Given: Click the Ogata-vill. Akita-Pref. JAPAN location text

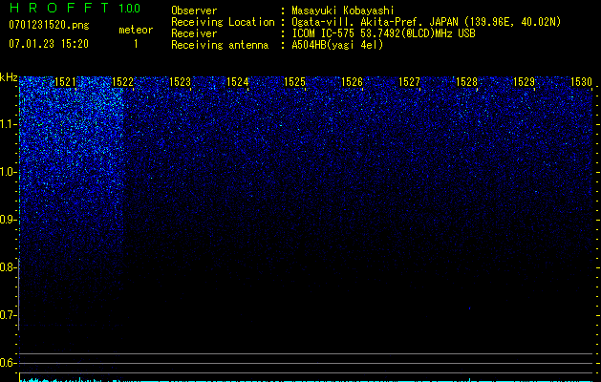Looking at the screenshot, I should 426,22.
